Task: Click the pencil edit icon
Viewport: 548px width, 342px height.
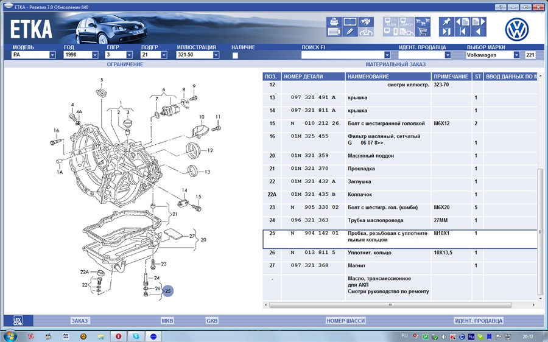Action: click(x=350, y=32)
